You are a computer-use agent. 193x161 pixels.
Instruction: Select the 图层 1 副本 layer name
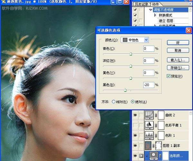pos(171,146)
